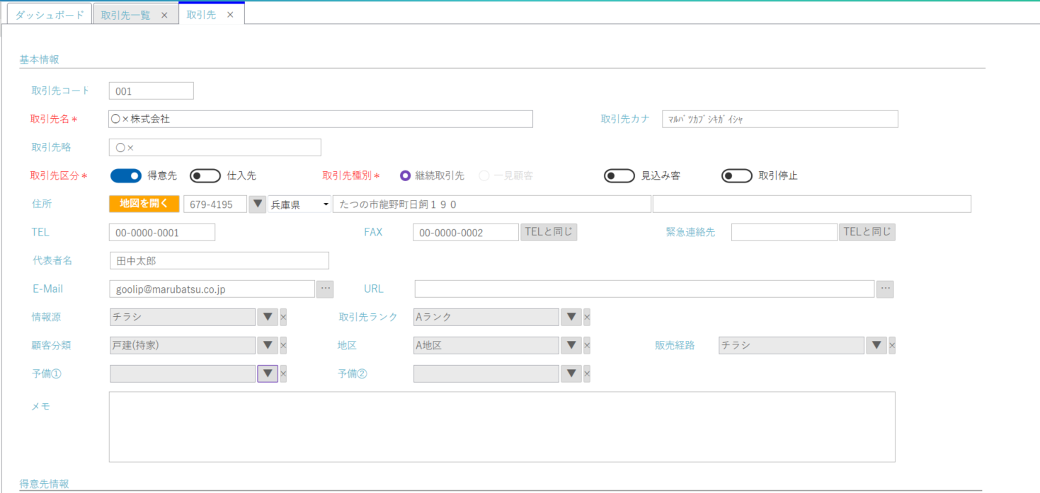Click the 代表者名 field 田中太郎
Viewport: 1040px width, 493px height.
click(x=219, y=260)
